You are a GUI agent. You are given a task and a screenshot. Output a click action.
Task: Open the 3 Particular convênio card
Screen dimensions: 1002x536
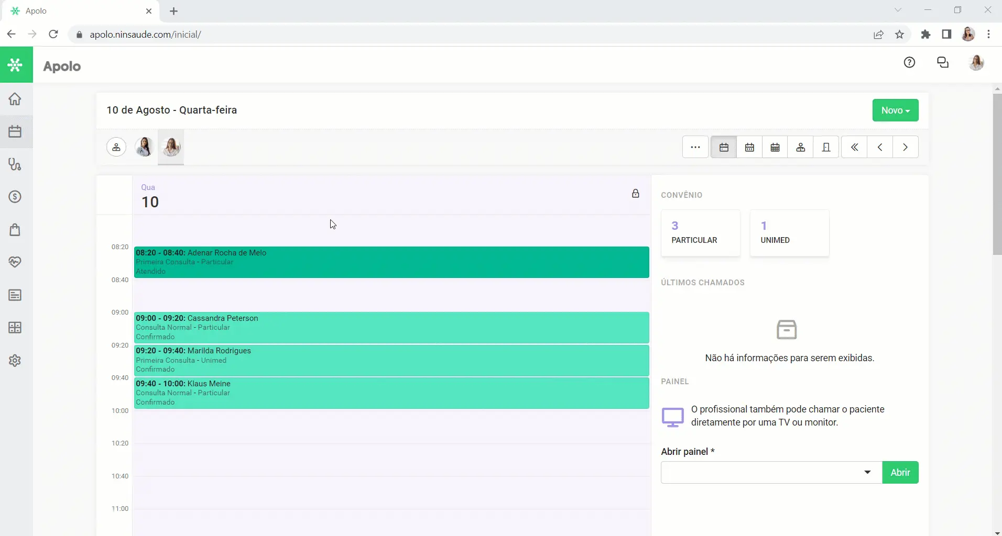[701, 233]
